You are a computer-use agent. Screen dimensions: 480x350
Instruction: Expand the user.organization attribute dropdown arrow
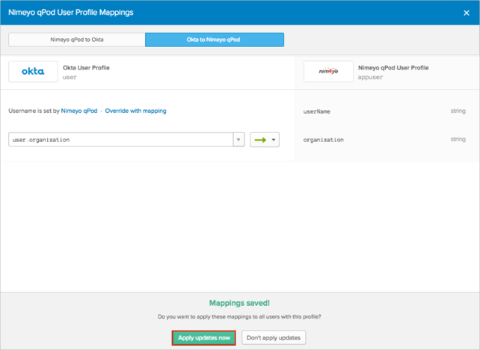pos(239,140)
